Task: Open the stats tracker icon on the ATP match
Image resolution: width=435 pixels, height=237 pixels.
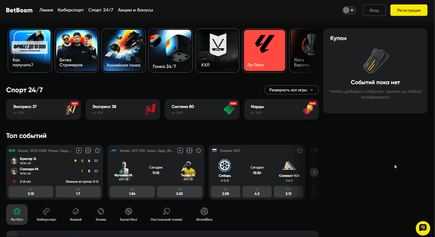Action: 189,150
